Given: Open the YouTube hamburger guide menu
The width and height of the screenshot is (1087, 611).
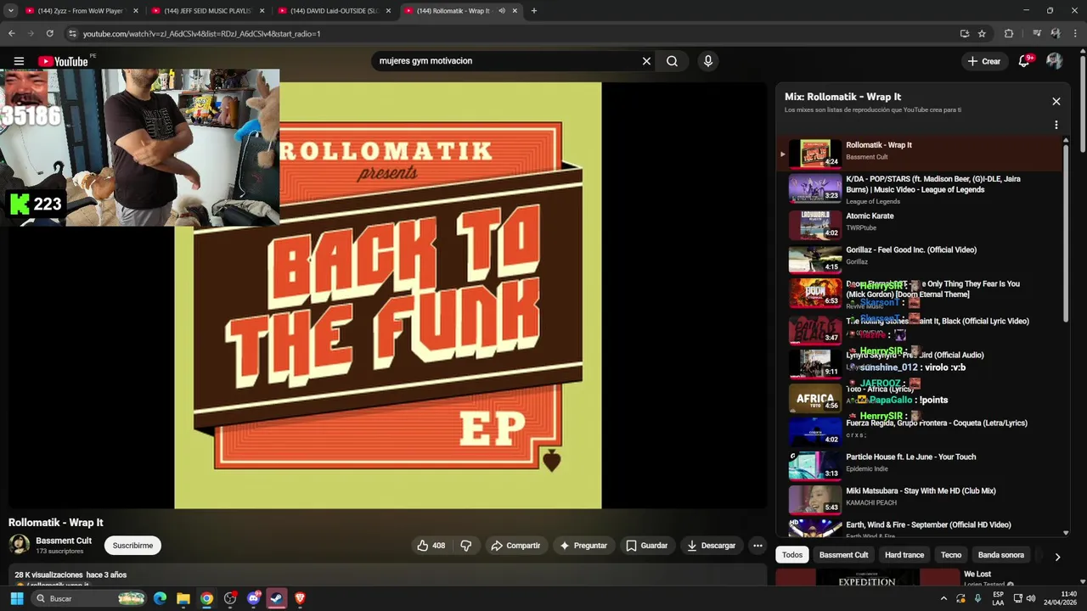Looking at the screenshot, I should click(19, 61).
